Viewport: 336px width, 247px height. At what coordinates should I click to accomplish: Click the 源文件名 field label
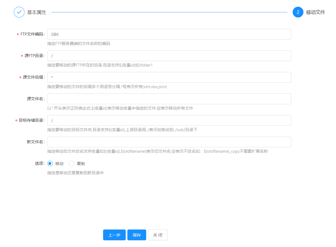point(35,99)
